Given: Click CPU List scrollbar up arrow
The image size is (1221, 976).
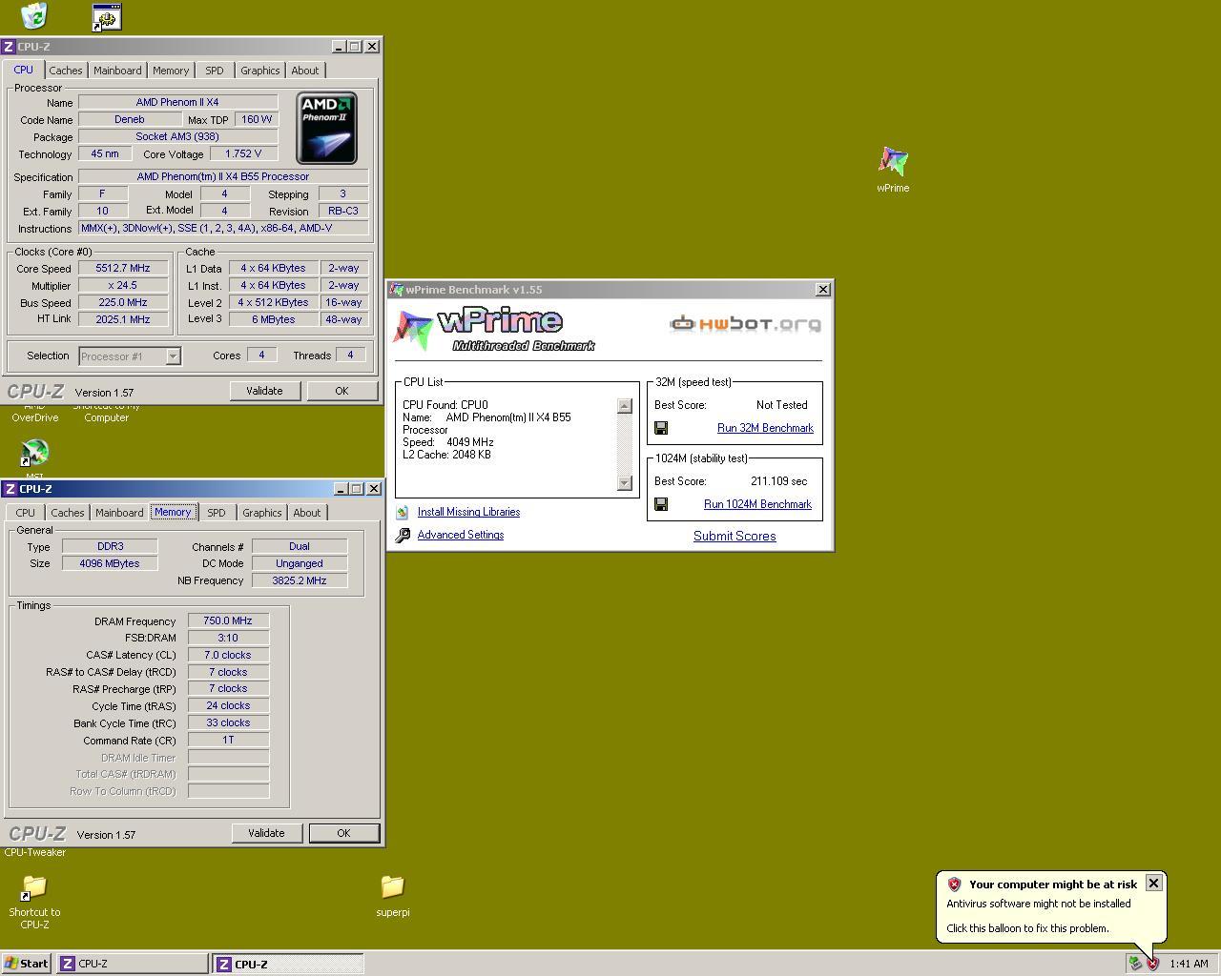Looking at the screenshot, I should point(625,406).
